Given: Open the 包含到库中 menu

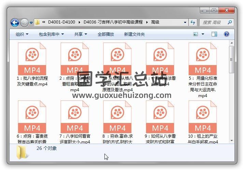Looking at the screenshot, I should (x=51, y=34).
